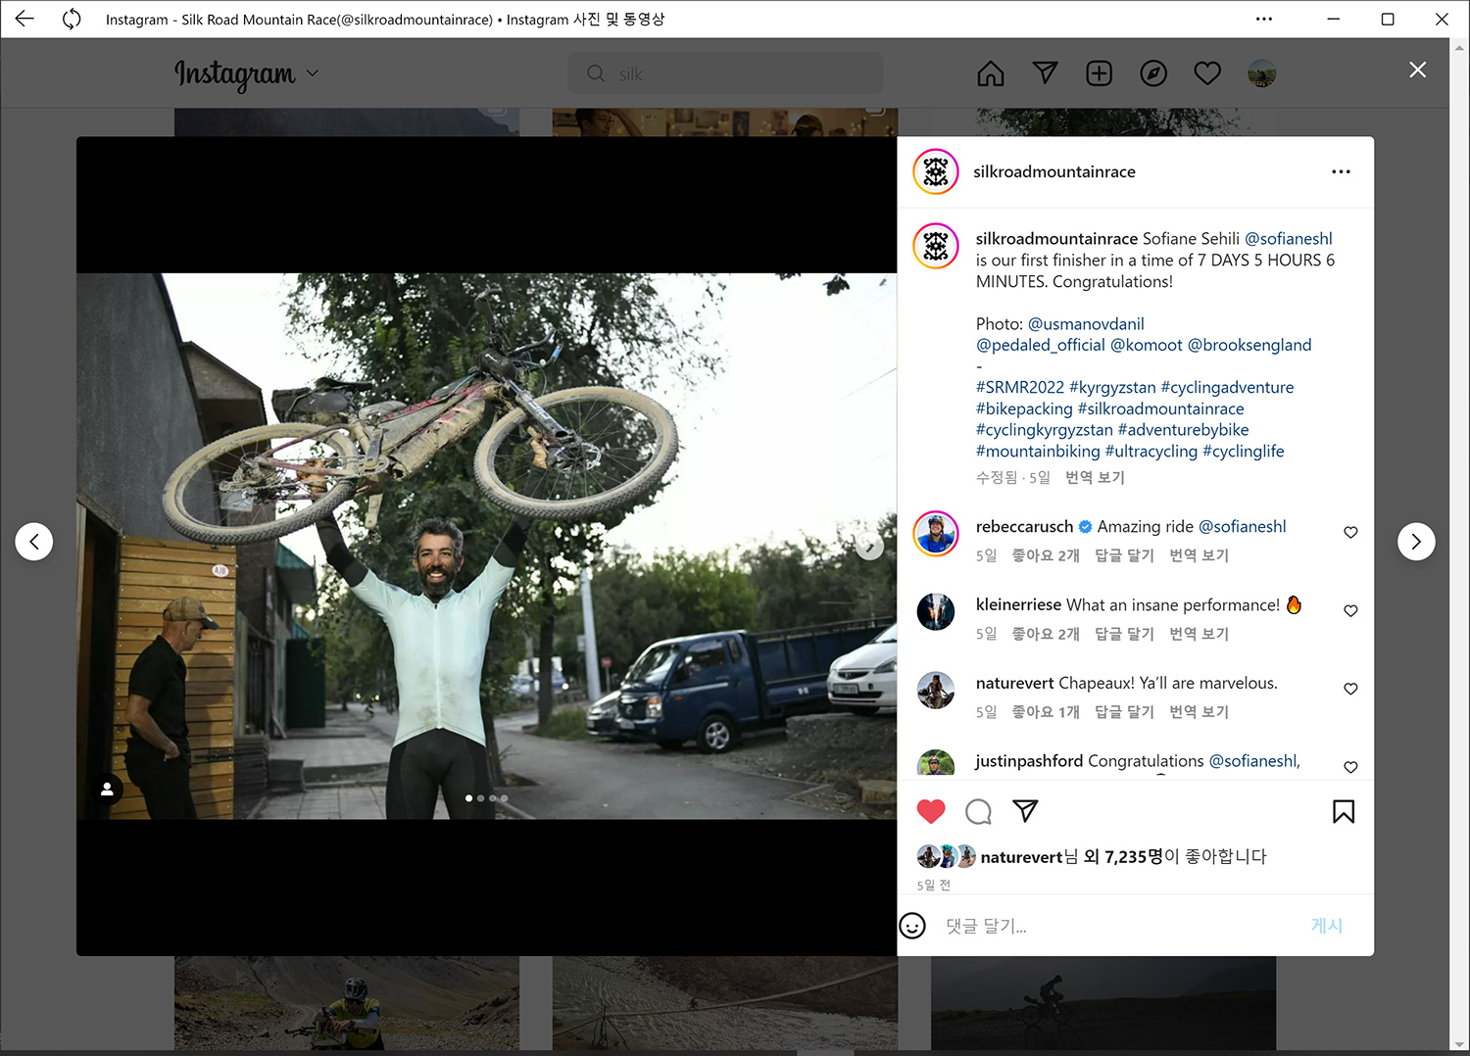Open the @pedaled_official mention
Viewport: 1470px width, 1056px height.
[1041, 345]
